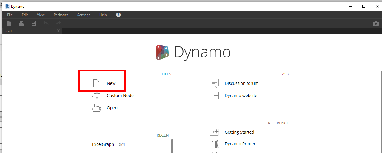This screenshot has height=153, width=382.
Task: Click the Redo arrow icon
Action: tap(58, 24)
